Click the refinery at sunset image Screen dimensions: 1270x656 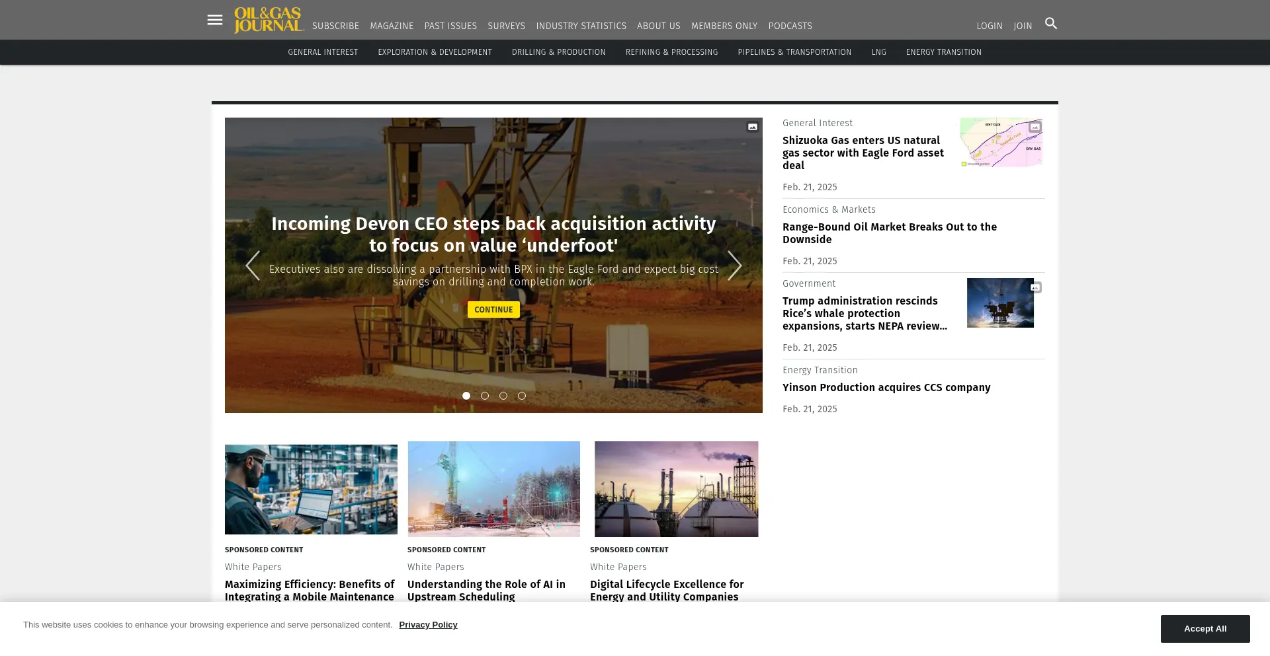tap(676, 489)
